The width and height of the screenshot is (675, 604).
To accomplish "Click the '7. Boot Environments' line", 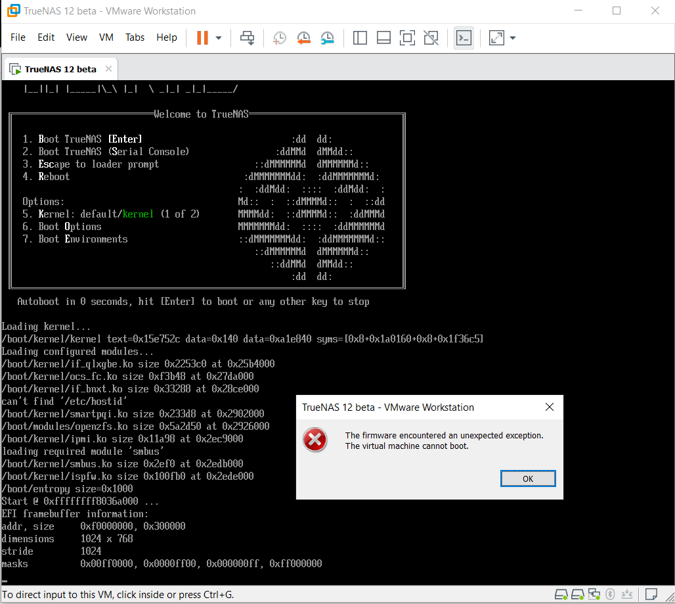I will (76, 239).
